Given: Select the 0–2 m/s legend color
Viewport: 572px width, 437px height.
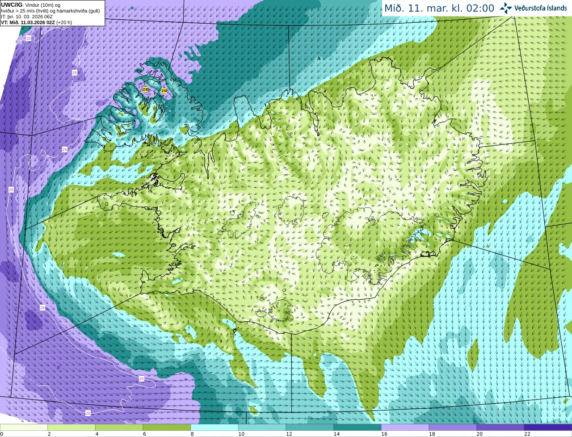Looking at the screenshot, I should pos(24,427).
